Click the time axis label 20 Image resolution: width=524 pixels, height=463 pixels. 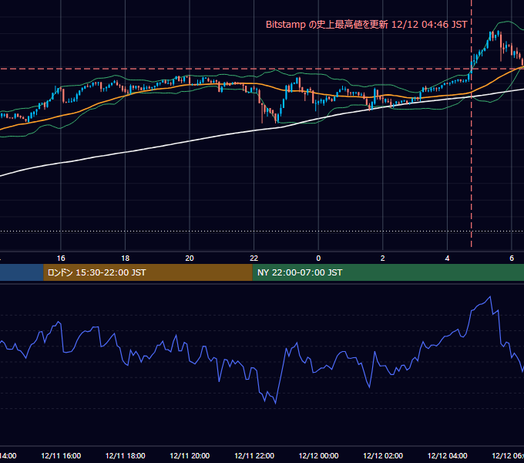point(190,259)
